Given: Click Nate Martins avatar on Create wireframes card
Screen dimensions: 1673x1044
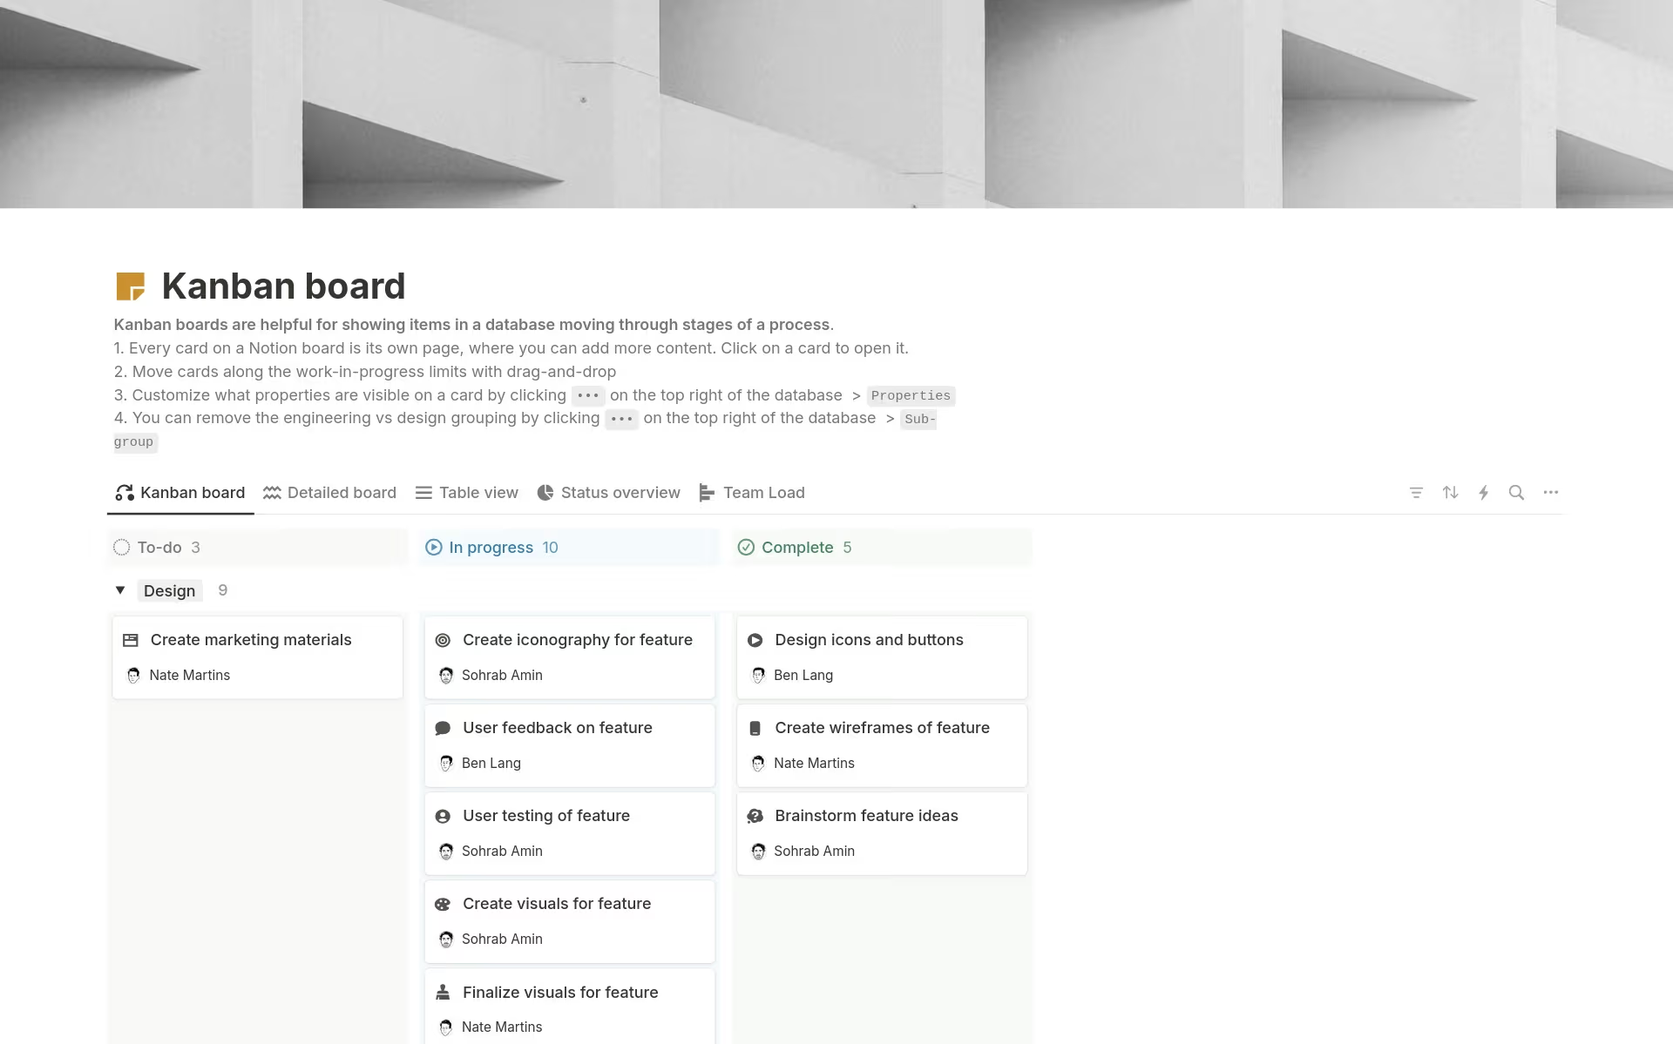Looking at the screenshot, I should pyautogui.click(x=757, y=763).
